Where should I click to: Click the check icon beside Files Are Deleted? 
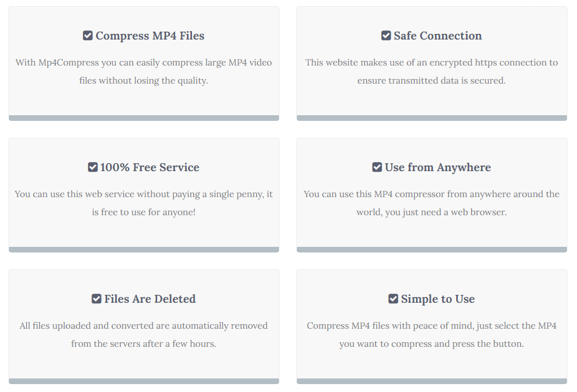click(97, 299)
